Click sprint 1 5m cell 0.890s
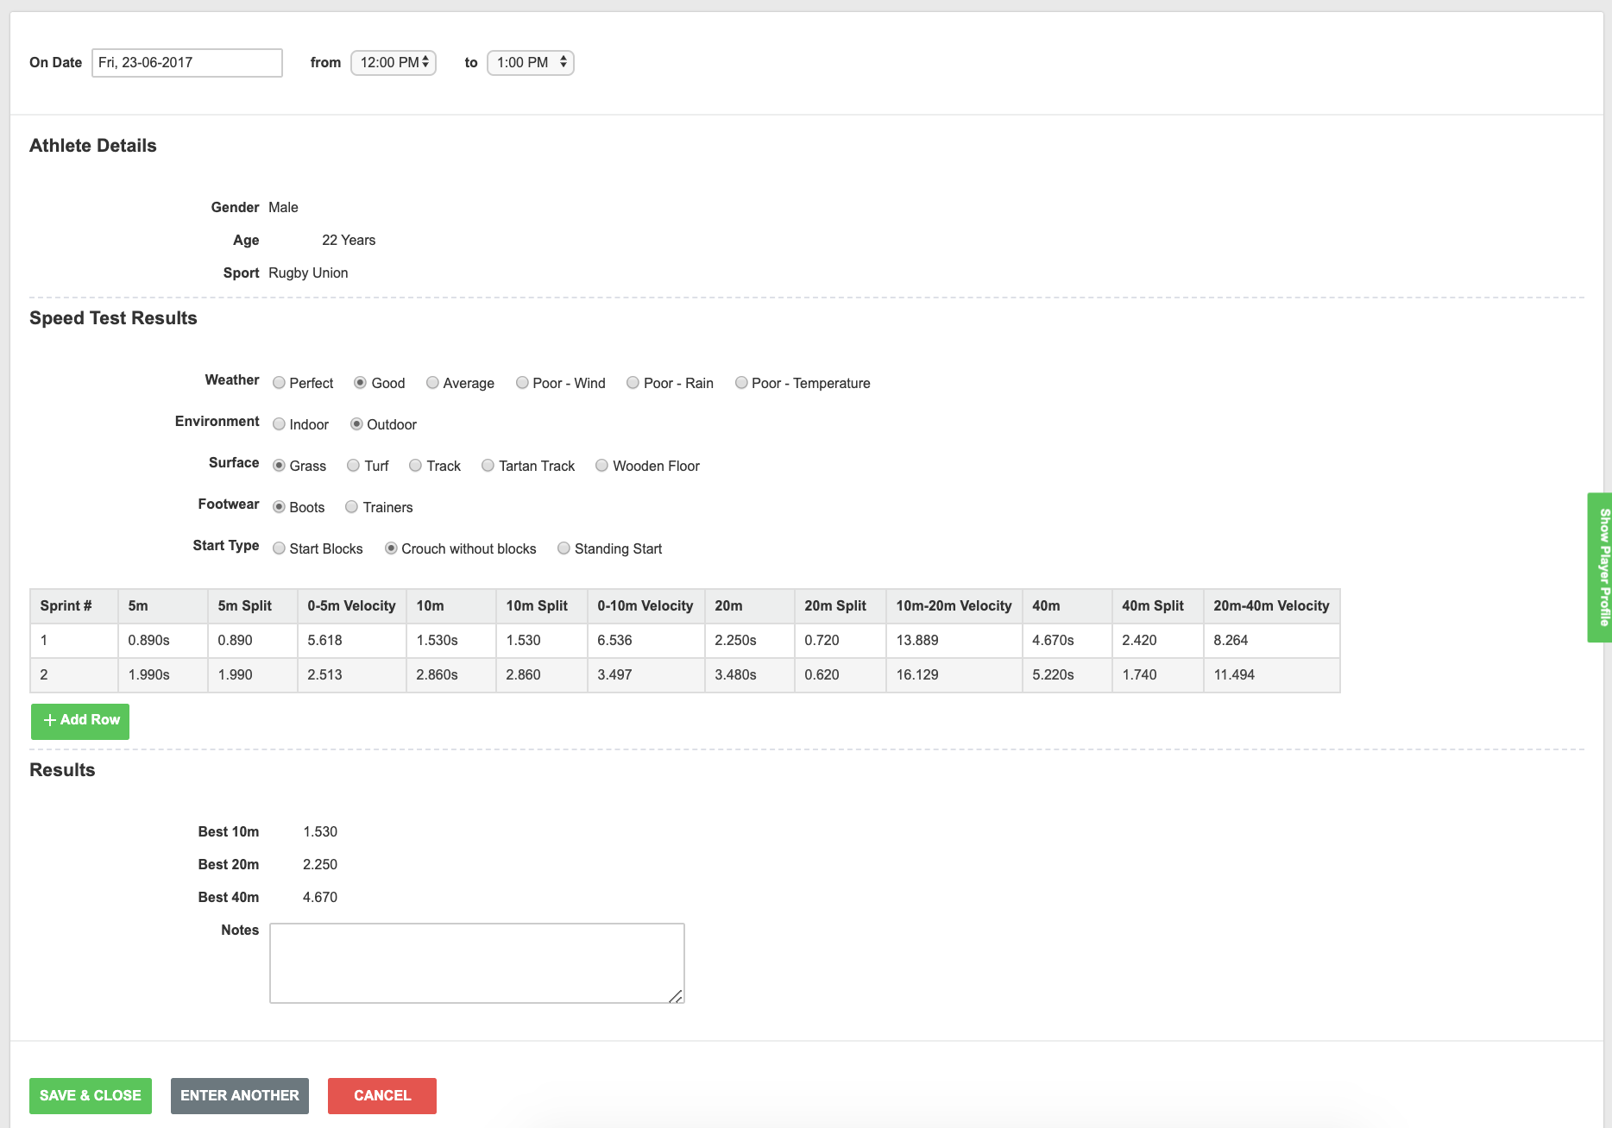This screenshot has height=1128, width=1612. pos(163,641)
